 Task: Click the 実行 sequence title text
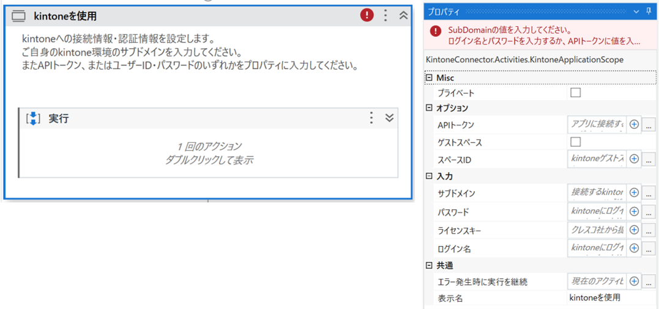tap(59, 118)
